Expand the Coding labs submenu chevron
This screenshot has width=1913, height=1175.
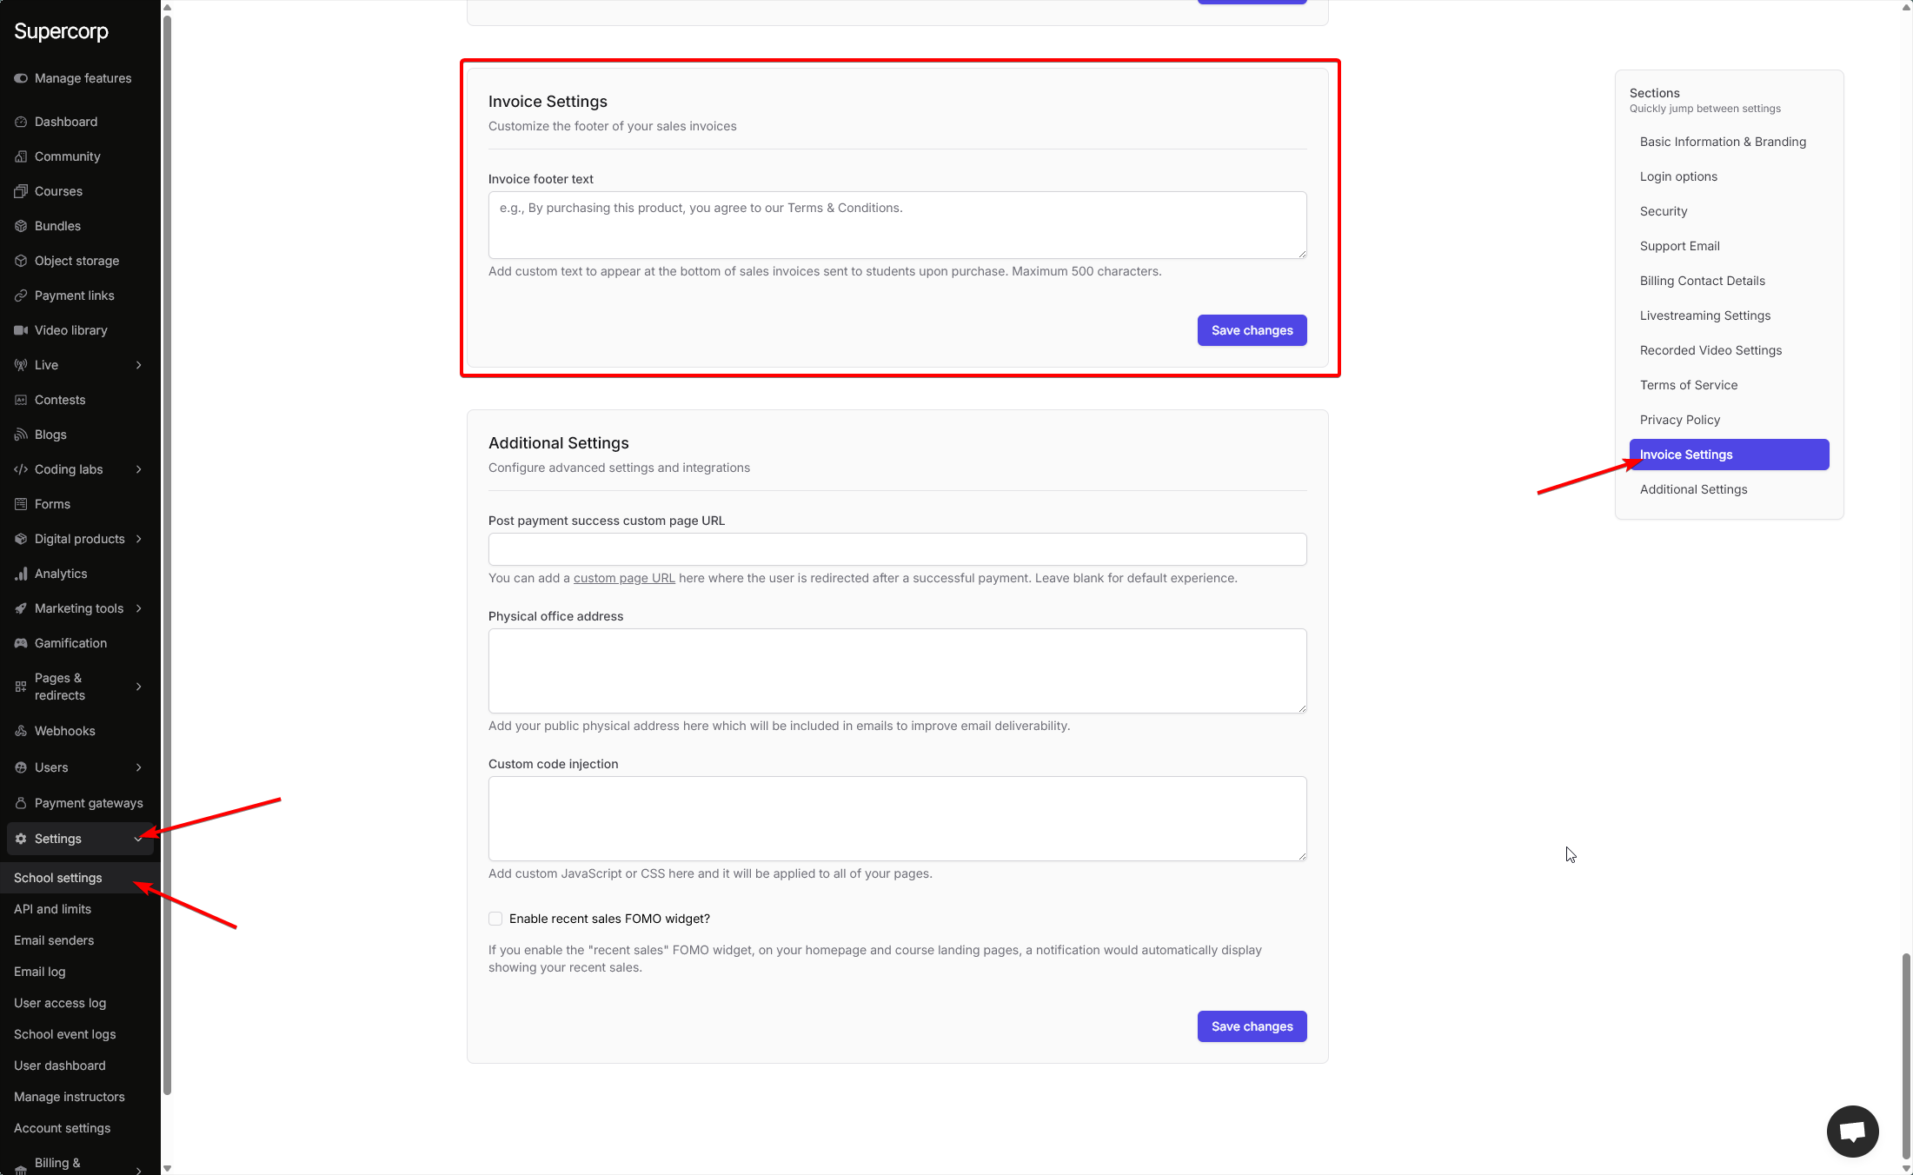pos(139,469)
